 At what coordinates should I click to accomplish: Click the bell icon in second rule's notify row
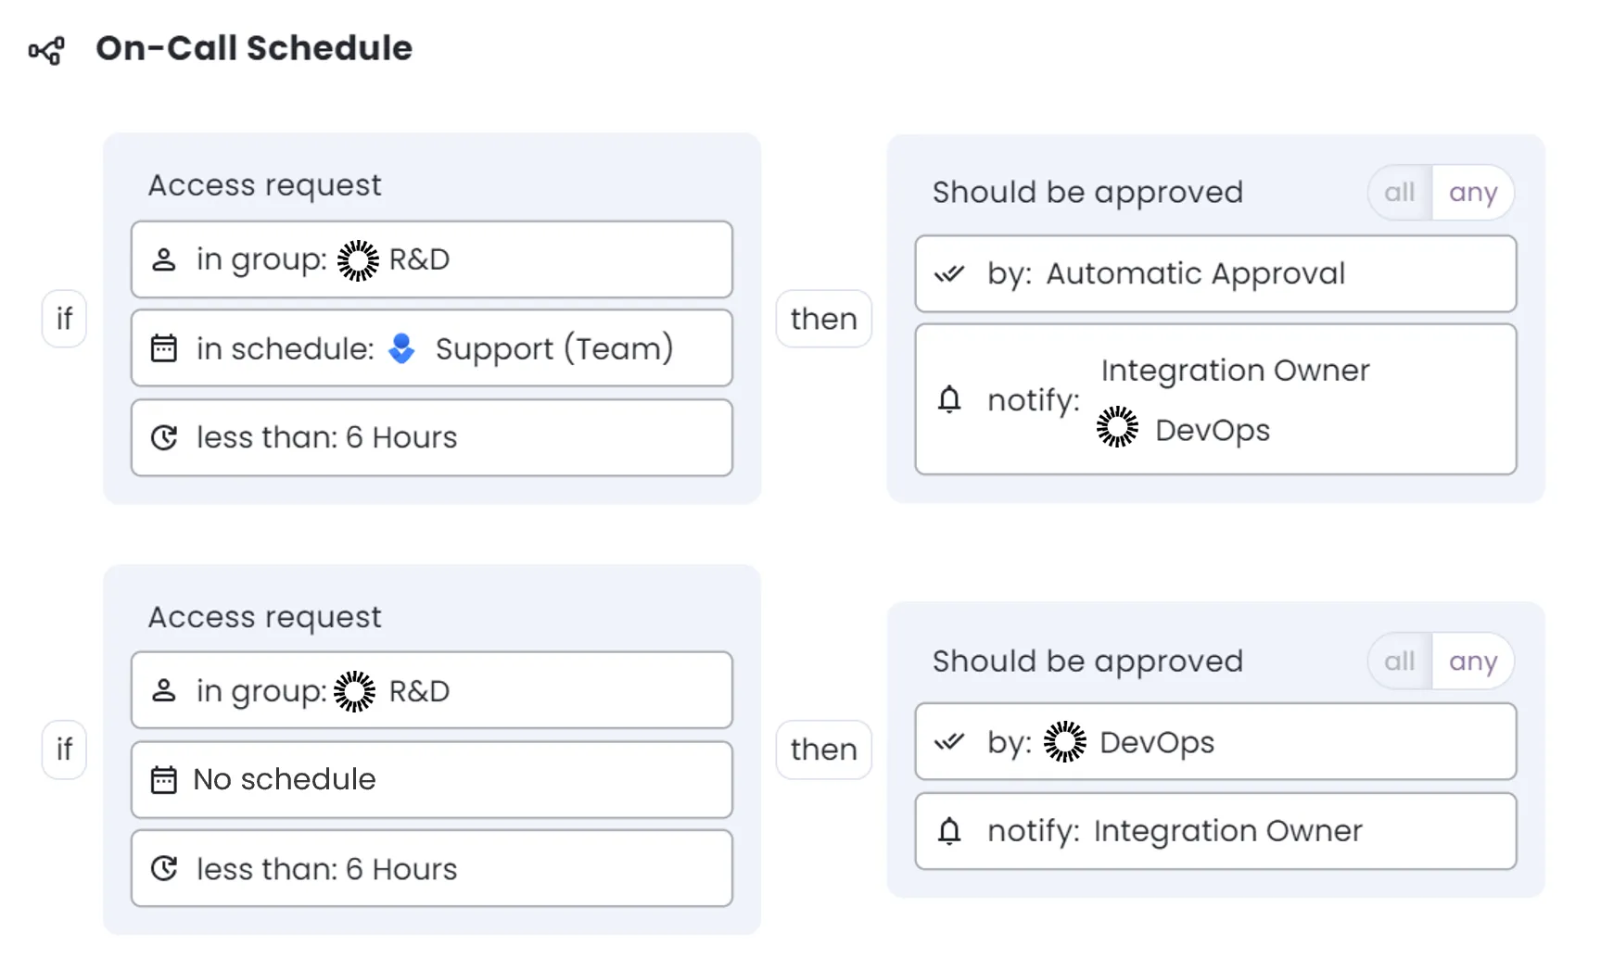point(949,831)
